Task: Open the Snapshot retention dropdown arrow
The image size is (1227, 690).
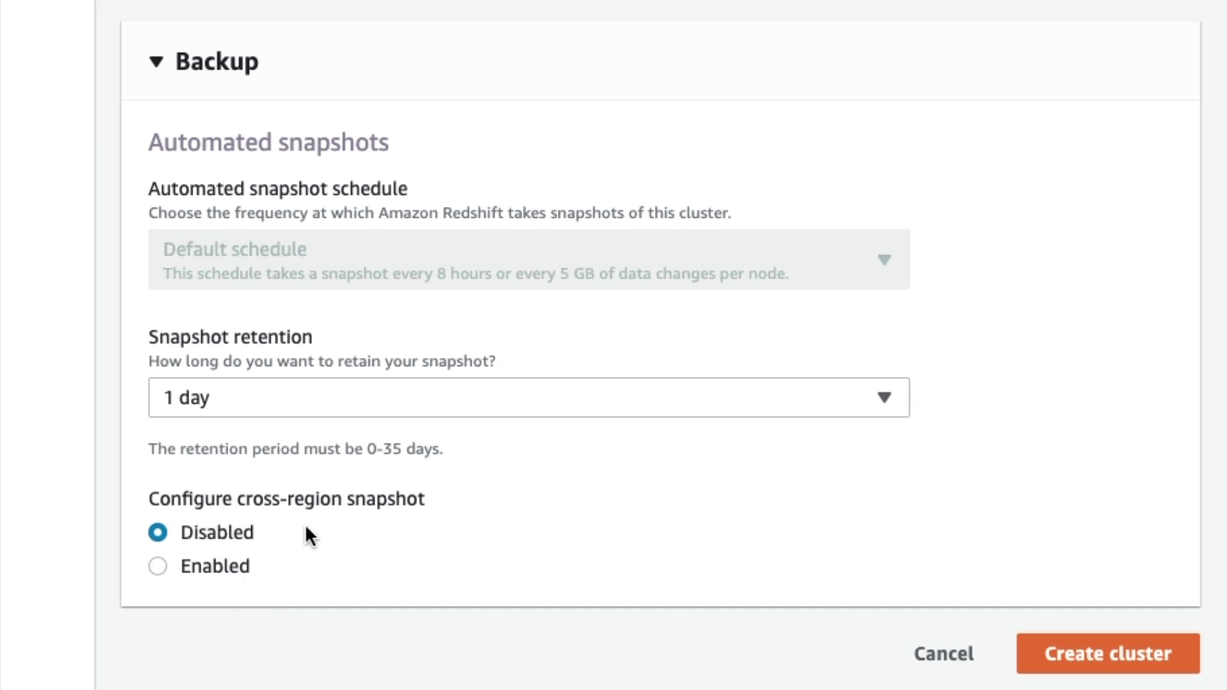Action: (884, 397)
